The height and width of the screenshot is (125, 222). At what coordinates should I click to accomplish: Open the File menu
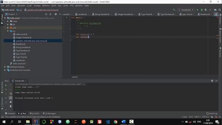coord(2,6)
